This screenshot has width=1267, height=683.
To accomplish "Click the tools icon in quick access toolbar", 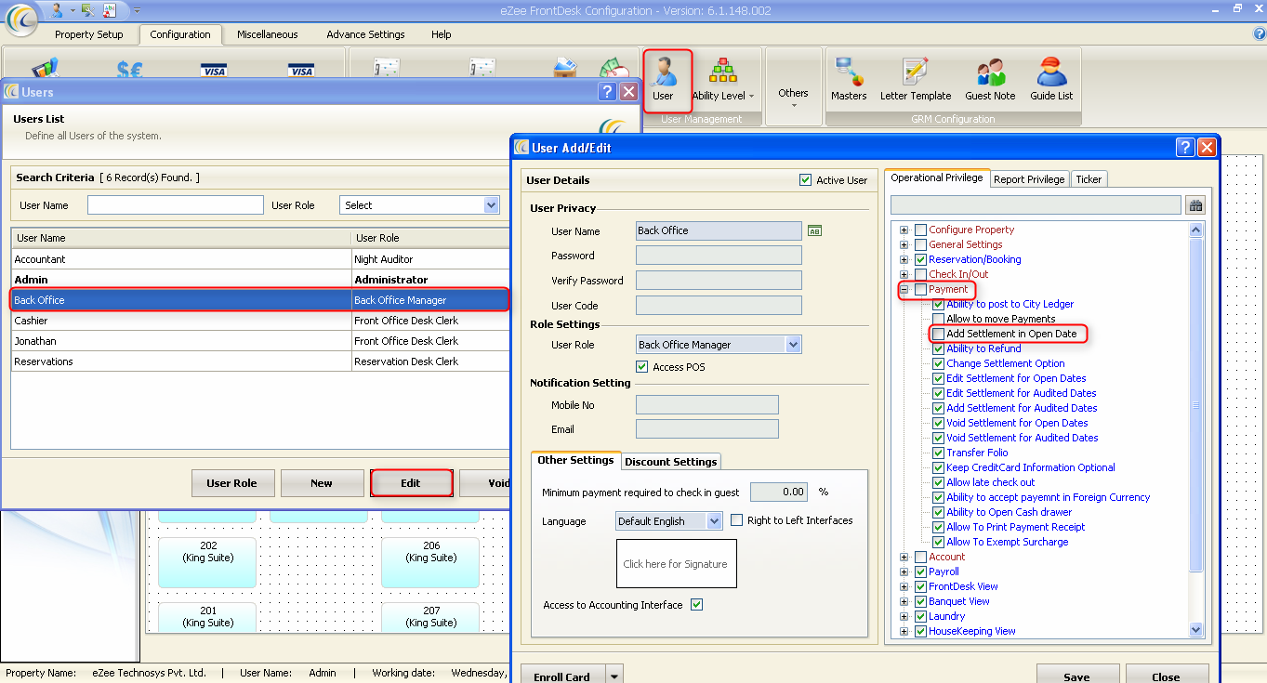I will point(88,9).
